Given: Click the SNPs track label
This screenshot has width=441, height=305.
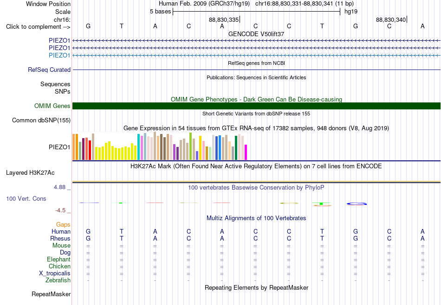Looking at the screenshot, I should pos(63,91).
